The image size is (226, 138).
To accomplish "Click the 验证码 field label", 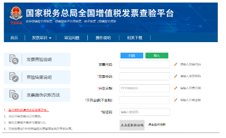I will pos(107,112).
